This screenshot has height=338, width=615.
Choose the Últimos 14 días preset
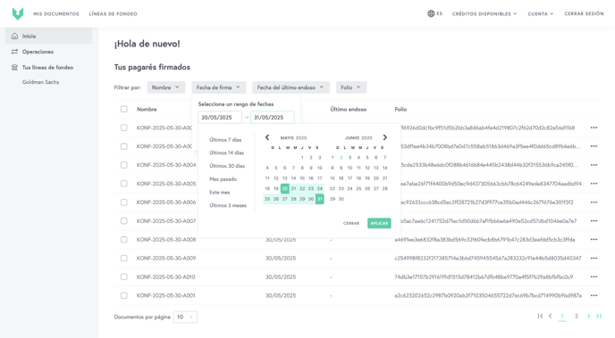[x=227, y=153]
